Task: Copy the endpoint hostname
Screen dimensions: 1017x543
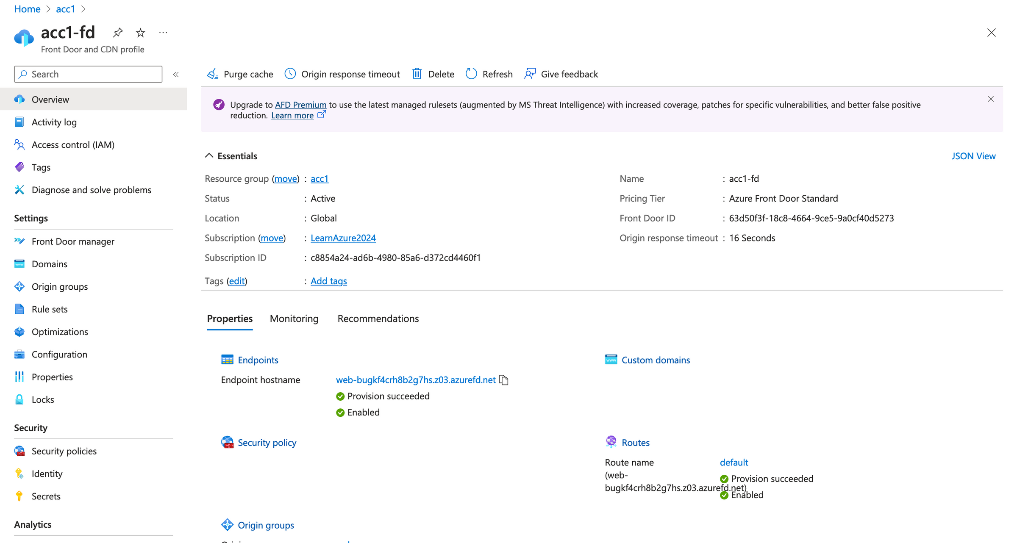Action: [x=504, y=380]
